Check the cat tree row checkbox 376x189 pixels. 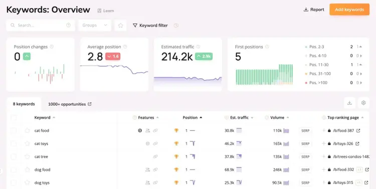14,156
